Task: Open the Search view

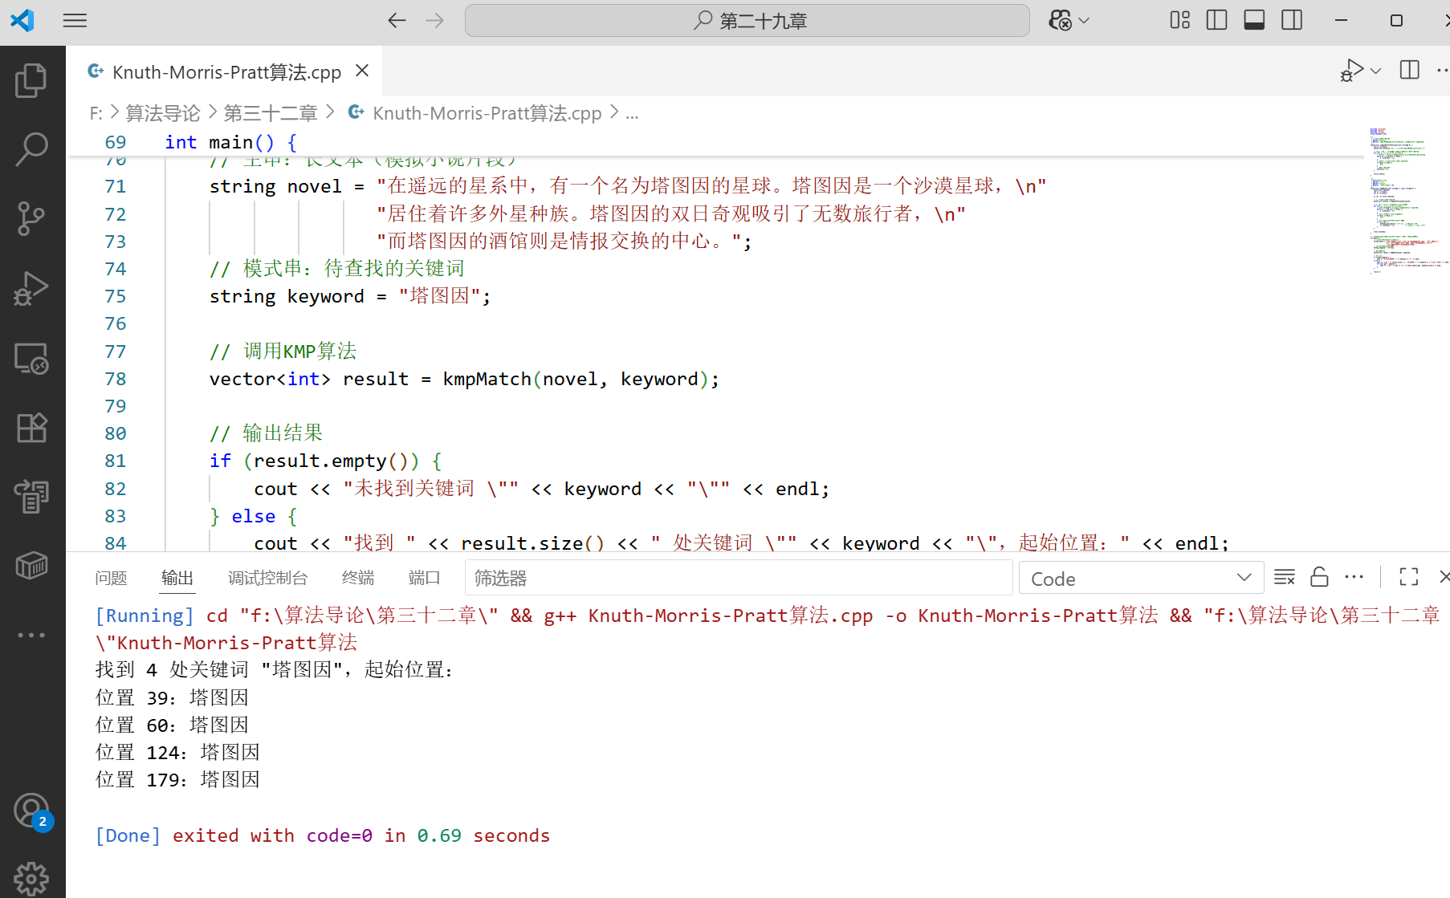Action: click(31, 149)
